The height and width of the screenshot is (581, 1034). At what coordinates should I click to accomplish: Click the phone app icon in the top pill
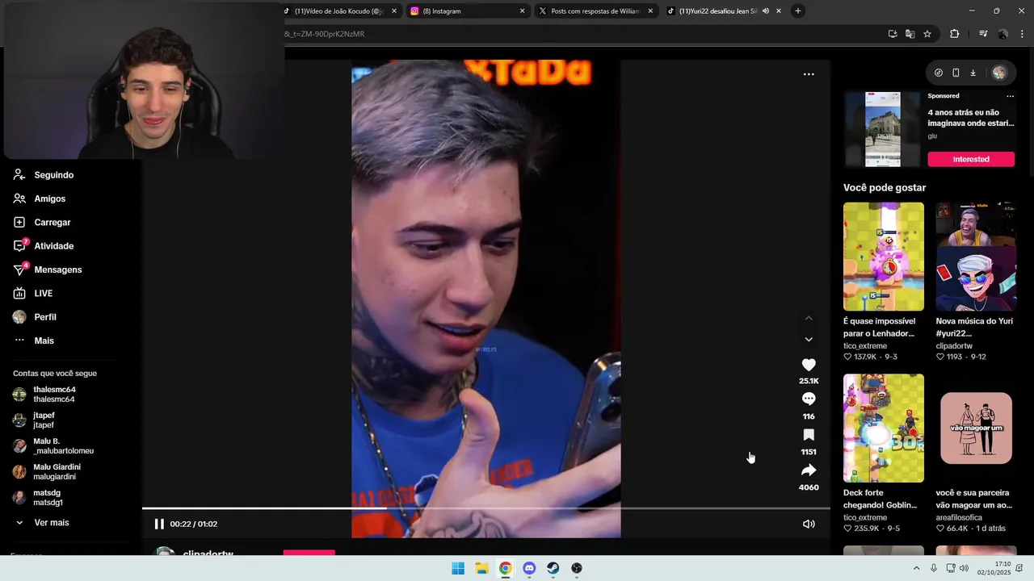(956, 73)
